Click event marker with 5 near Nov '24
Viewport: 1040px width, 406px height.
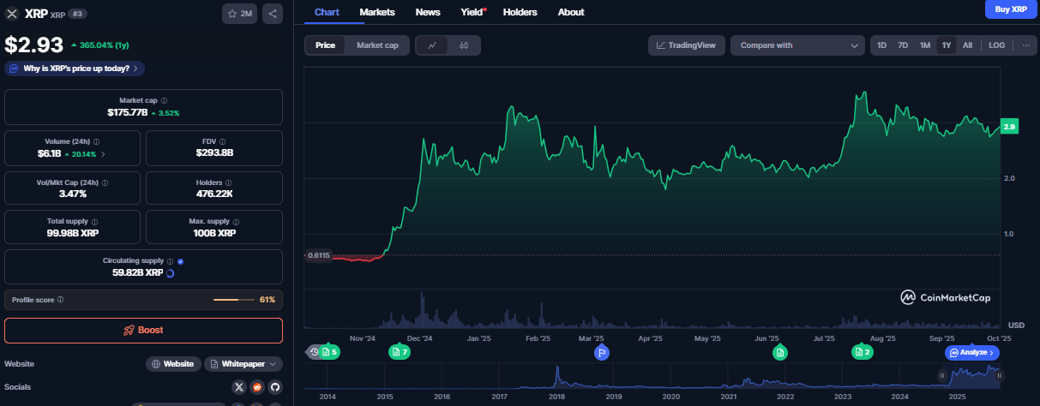click(x=329, y=352)
